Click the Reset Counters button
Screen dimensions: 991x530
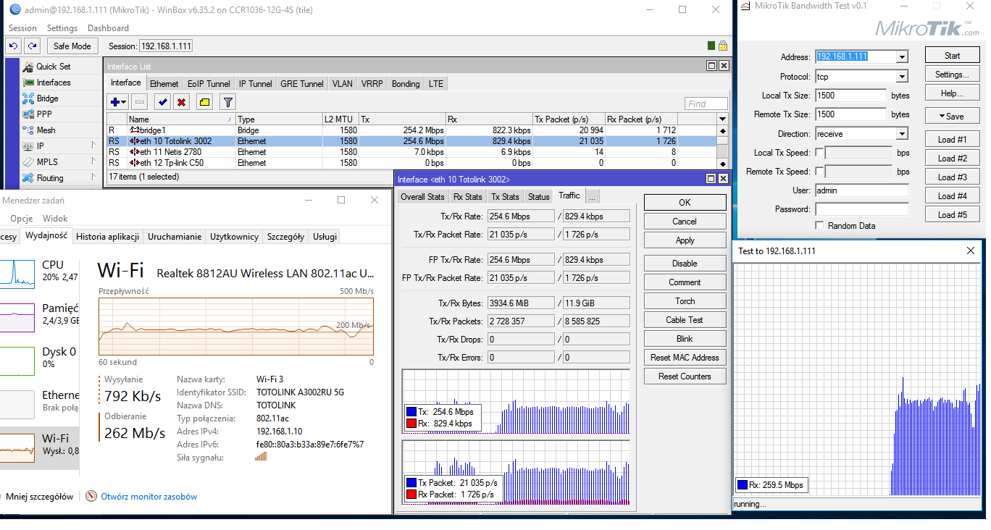pos(685,377)
